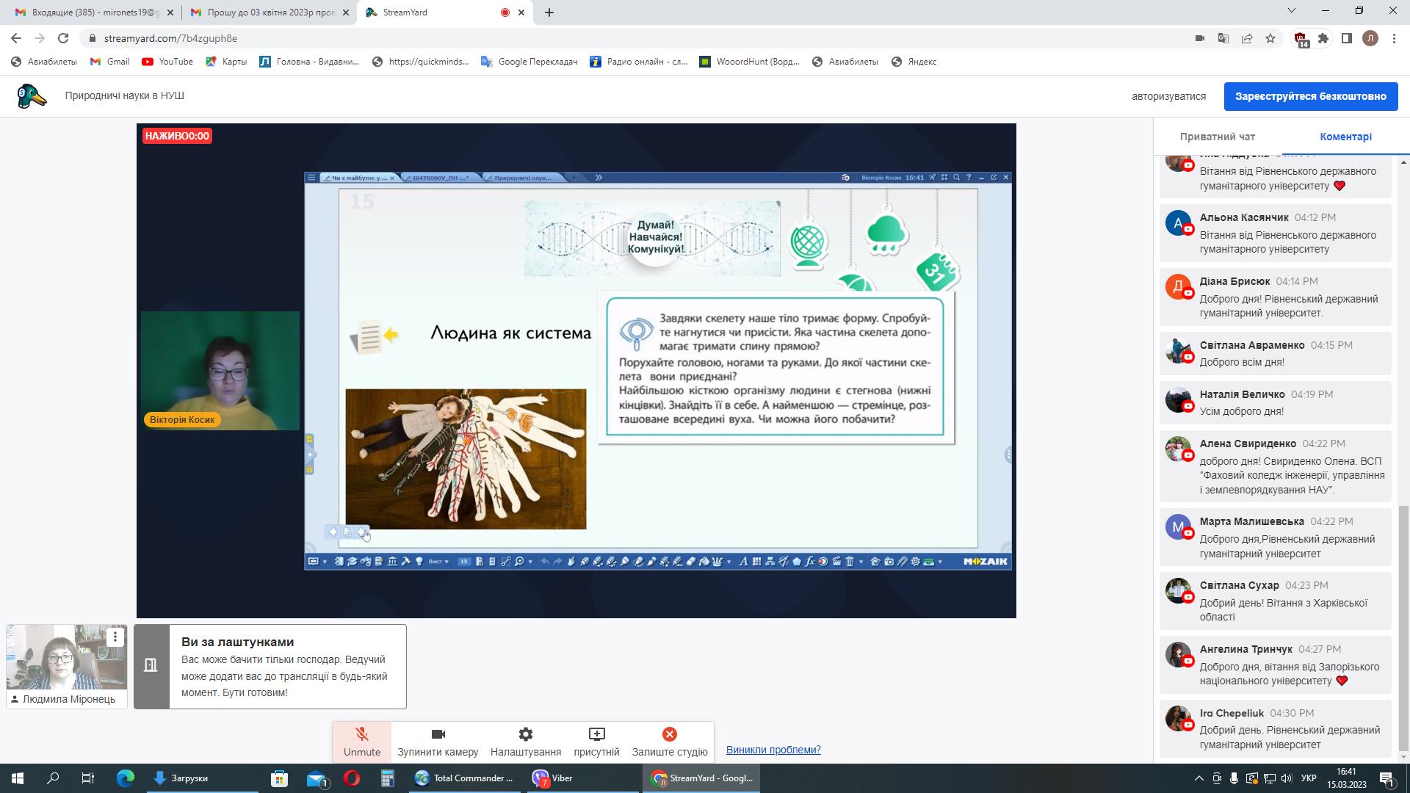Show hidden system tray icons
The image size is (1410, 793).
pyautogui.click(x=1199, y=778)
